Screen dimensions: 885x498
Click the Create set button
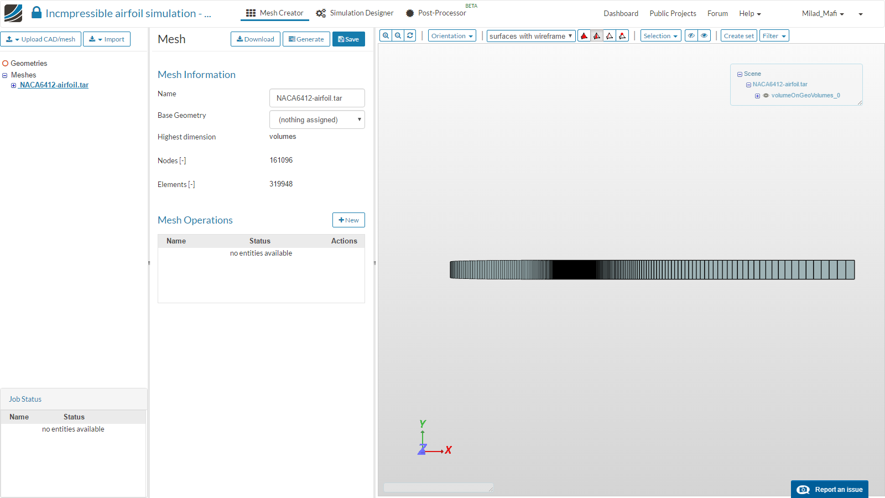click(738, 36)
